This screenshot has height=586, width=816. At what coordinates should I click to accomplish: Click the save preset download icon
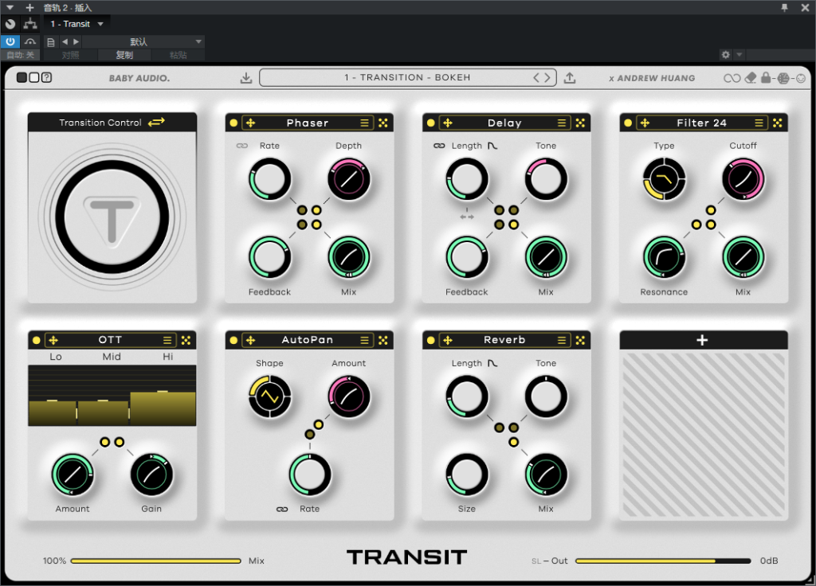click(246, 78)
